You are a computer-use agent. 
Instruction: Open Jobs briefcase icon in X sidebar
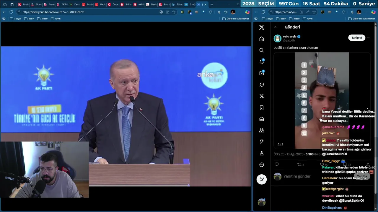pyautogui.click(x=261, y=119)
